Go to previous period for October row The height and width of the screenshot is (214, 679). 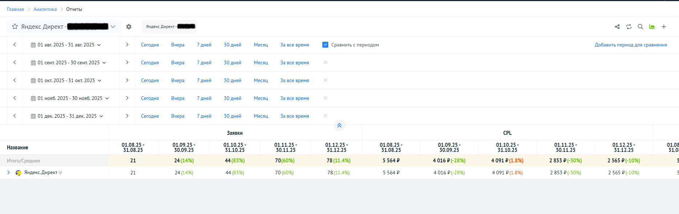15,80
